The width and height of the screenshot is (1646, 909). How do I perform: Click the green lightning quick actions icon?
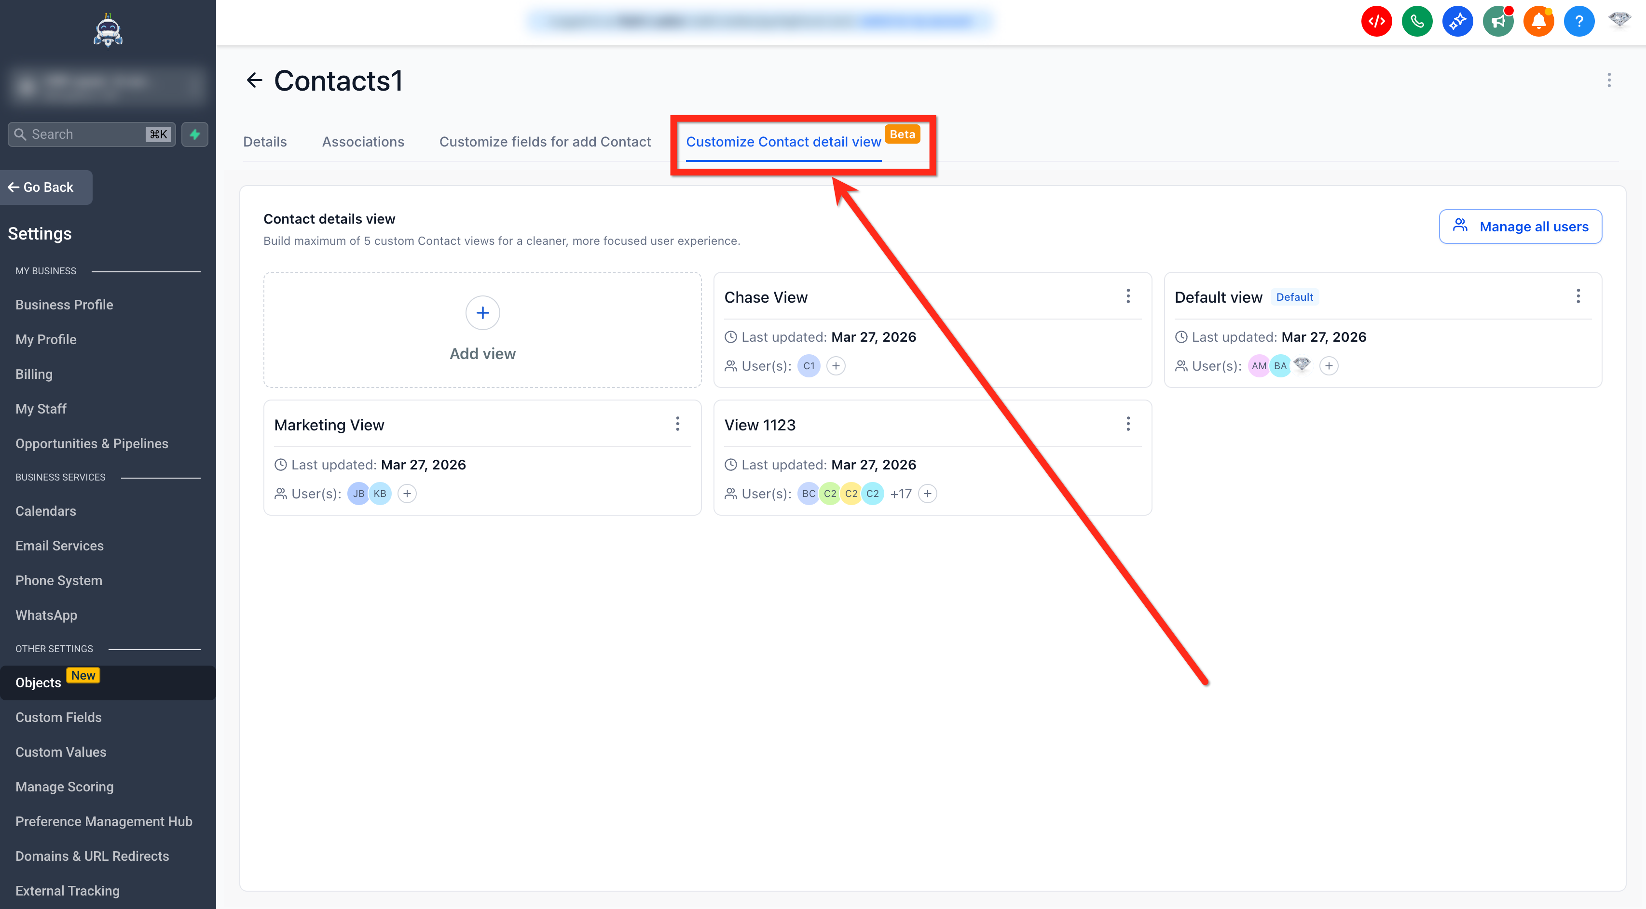click(195, 134)
